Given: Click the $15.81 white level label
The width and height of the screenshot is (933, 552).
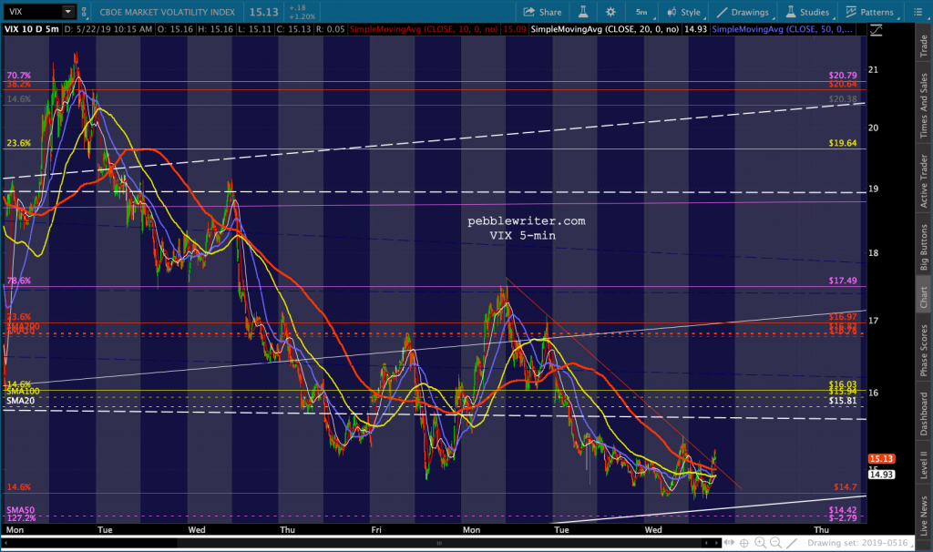Looking at the screenshot, I should (x=843, y=400).
